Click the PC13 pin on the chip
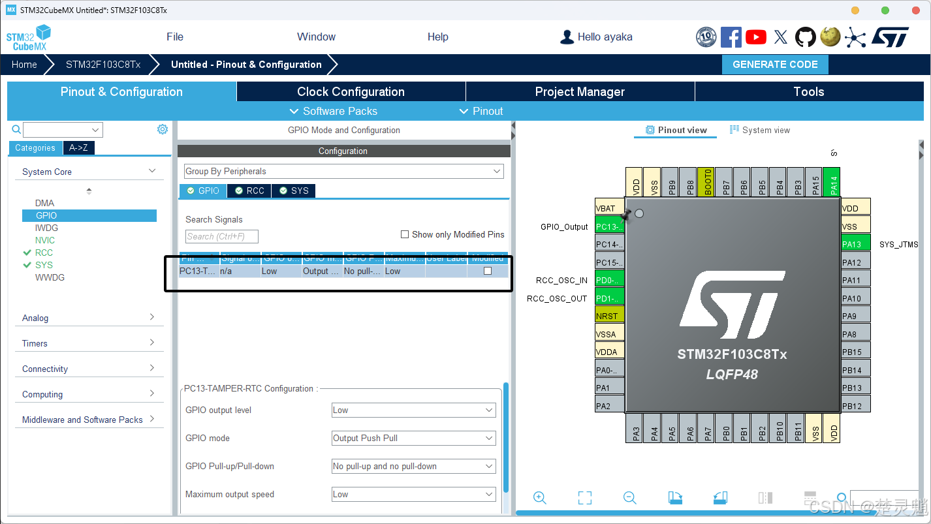931x524 pixels. (x=609, y=226)
